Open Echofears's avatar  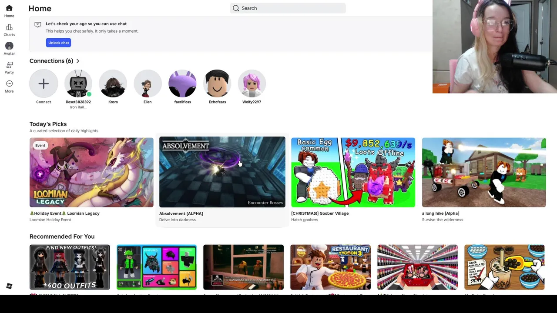tap(217, 83)
